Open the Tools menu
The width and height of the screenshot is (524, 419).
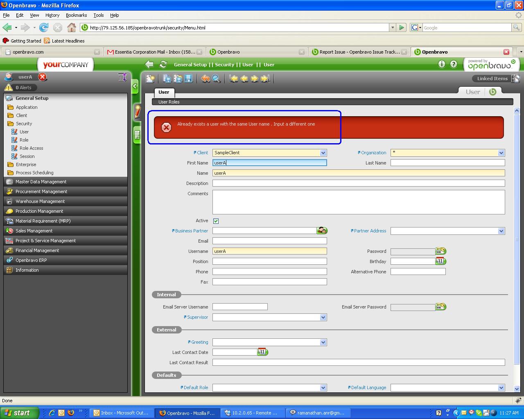coord(98,15)
